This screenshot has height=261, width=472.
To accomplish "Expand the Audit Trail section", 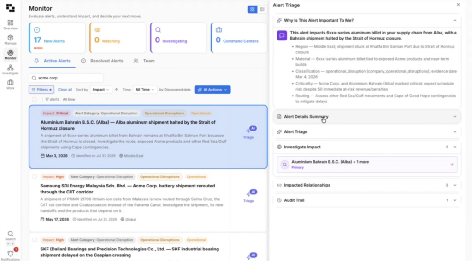I will [367, 200].
